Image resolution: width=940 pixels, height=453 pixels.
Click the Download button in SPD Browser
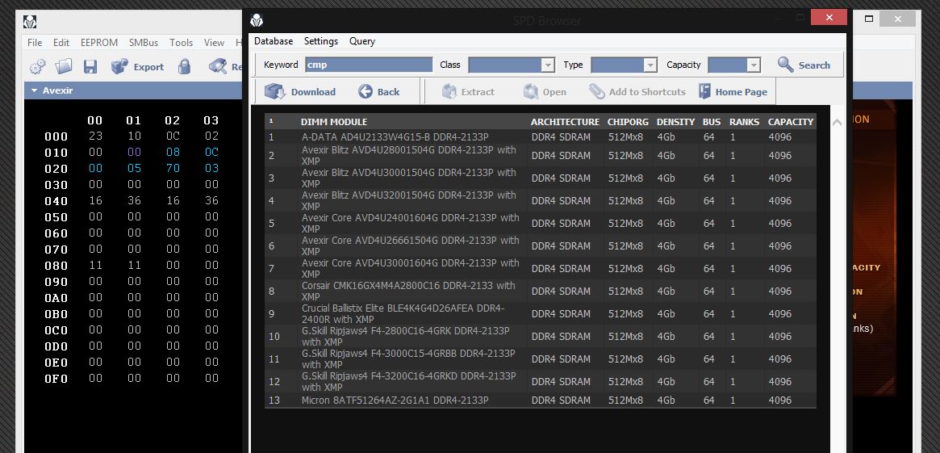(x=299, y=92)
